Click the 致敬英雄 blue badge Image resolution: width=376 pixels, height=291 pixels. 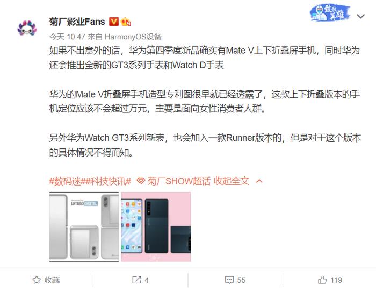point(330,13)
